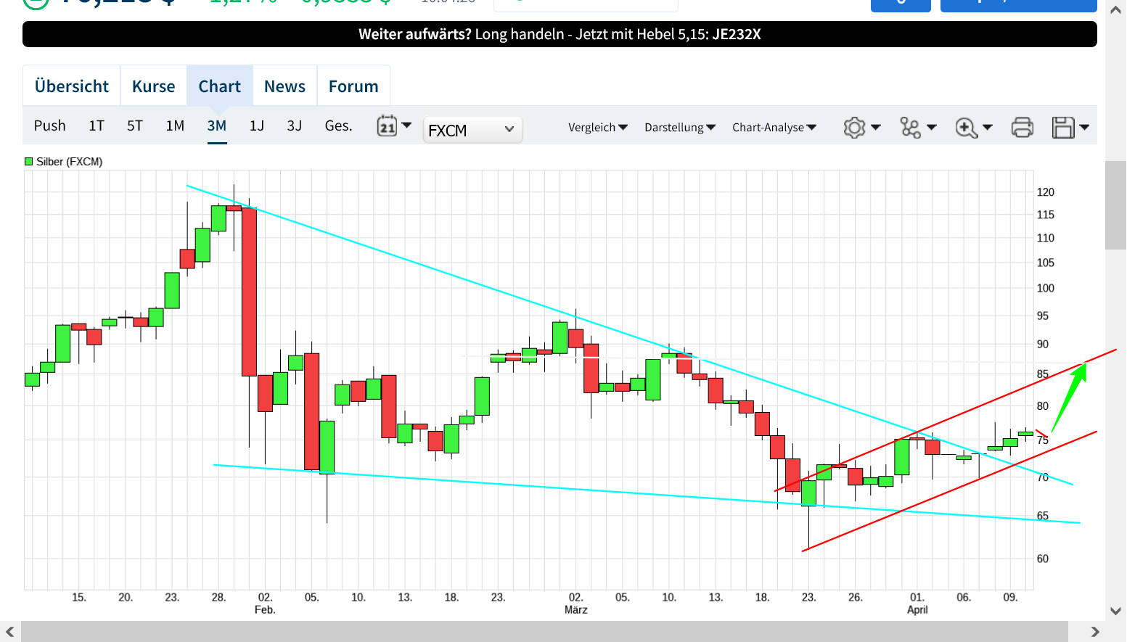
Task: Switch chart to 1J time range
Action: [x=256, y=126]
